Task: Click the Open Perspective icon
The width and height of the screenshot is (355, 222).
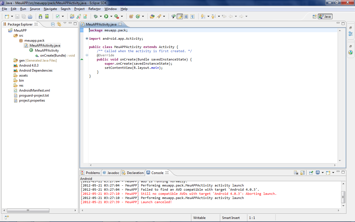Action: coord(315,16)
